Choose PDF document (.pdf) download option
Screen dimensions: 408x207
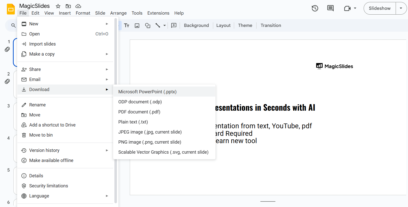[139, 112]
